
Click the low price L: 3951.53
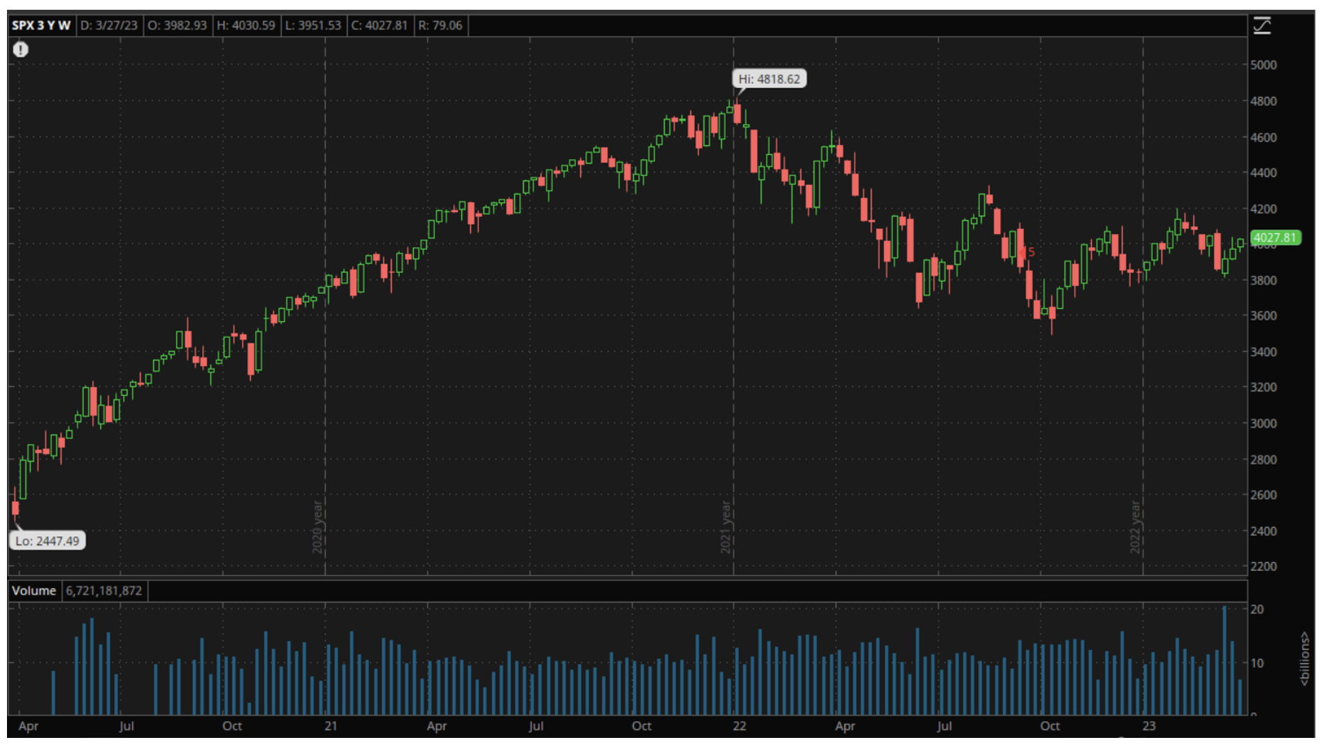313,25
